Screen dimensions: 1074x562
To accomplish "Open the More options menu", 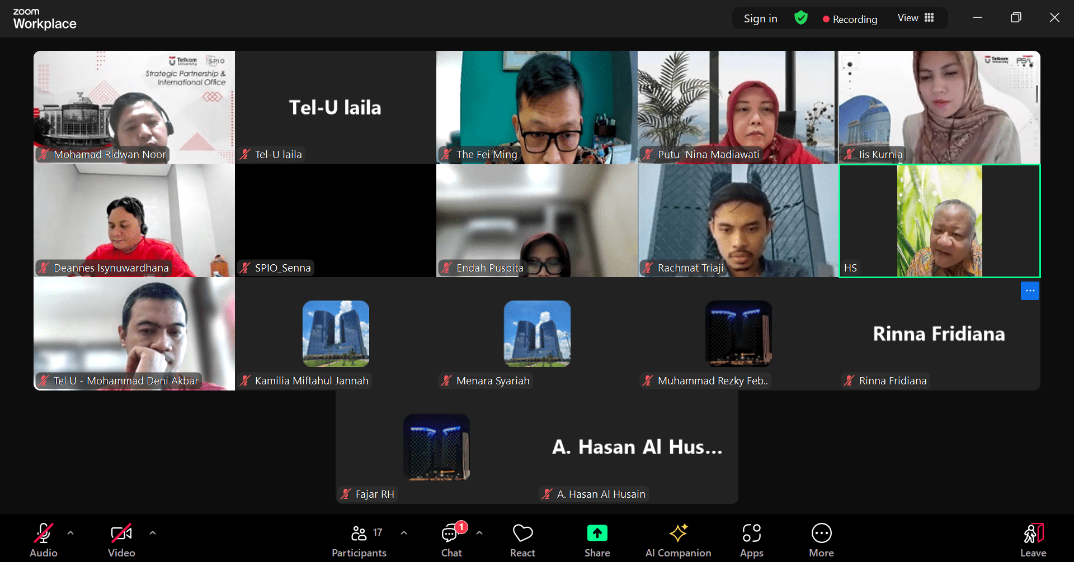I will point(821,539).
